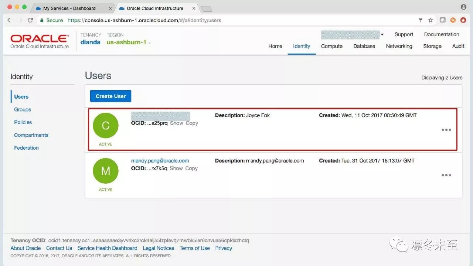473x266 pixels.
Task: Go to the Home menu
Action: [x=275, y=46]
